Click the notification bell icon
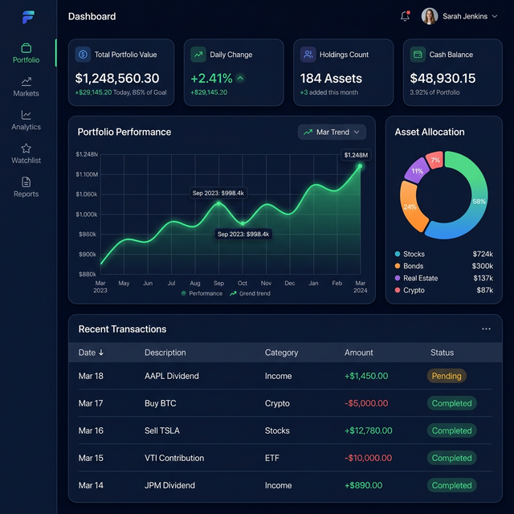This screenshot has height=514, width=514. [x=405, y=16]
